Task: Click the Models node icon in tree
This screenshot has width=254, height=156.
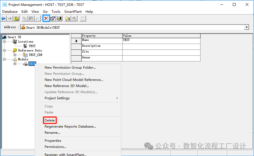Action: [x=15, y=59]
